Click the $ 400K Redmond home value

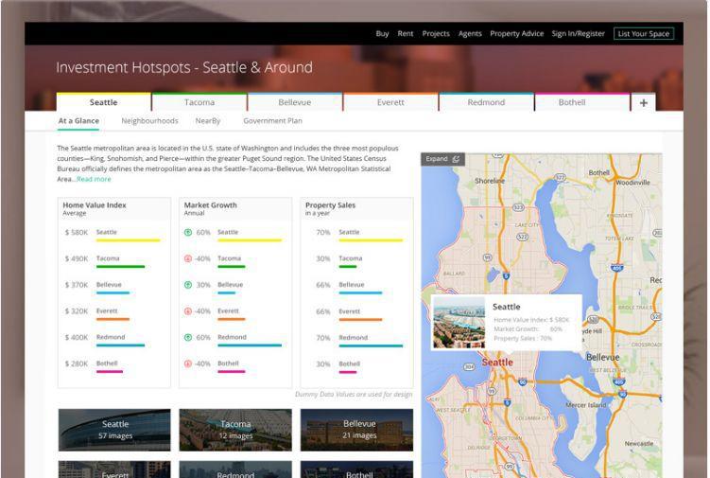pyautogui.click(x=76, y=338)
